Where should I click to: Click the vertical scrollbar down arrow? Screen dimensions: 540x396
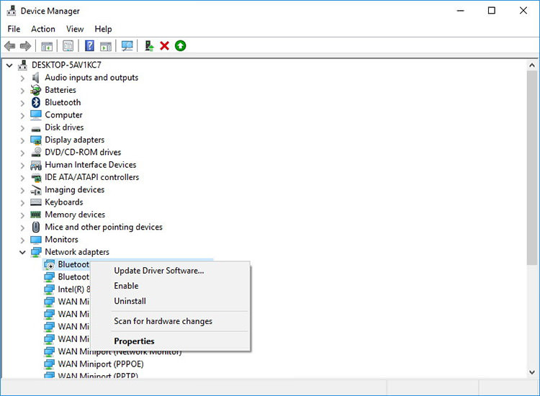[x=532, y=372]
